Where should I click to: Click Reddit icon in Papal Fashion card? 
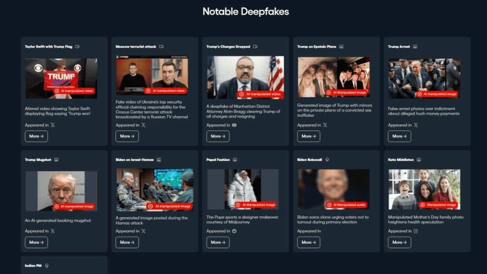pyautogui.click(x=234, y=231)
